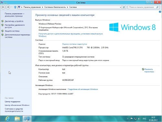Click the WORKGROUP workgroup value
The image size is (162, 122).
(x=68, y=80)
